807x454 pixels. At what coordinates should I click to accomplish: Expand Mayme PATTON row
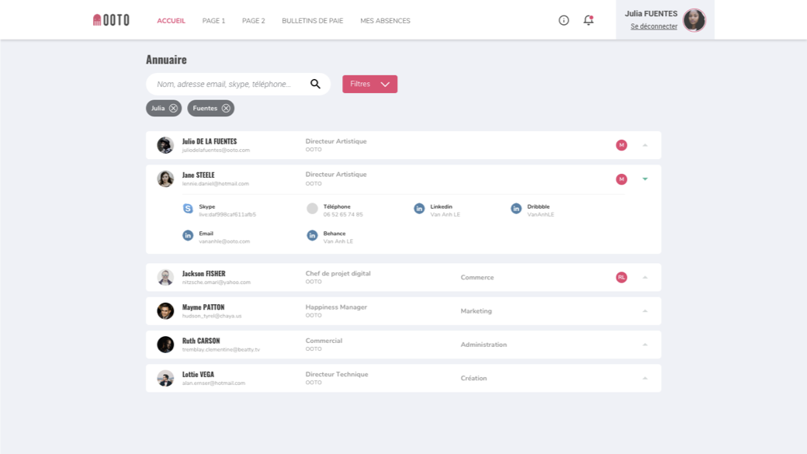point(645,311)
